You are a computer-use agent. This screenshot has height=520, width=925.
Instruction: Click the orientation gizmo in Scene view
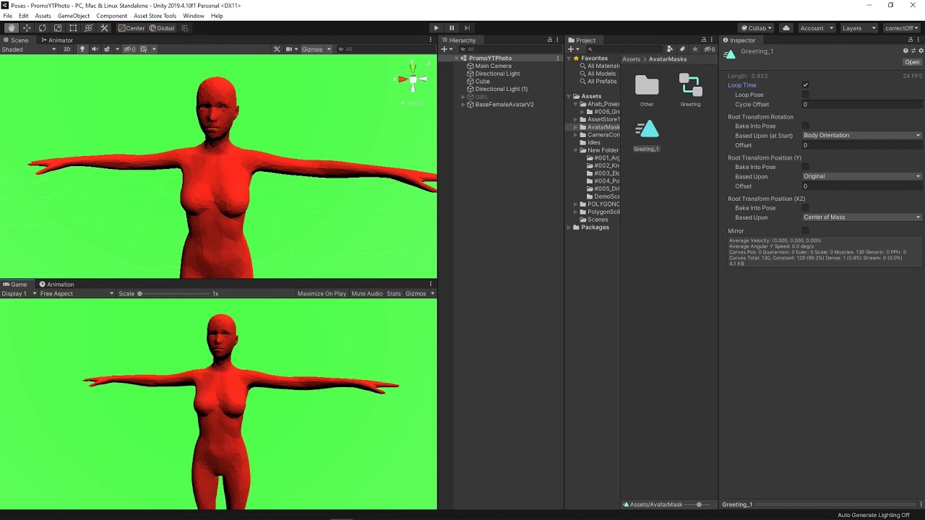[x=412, y=79]
